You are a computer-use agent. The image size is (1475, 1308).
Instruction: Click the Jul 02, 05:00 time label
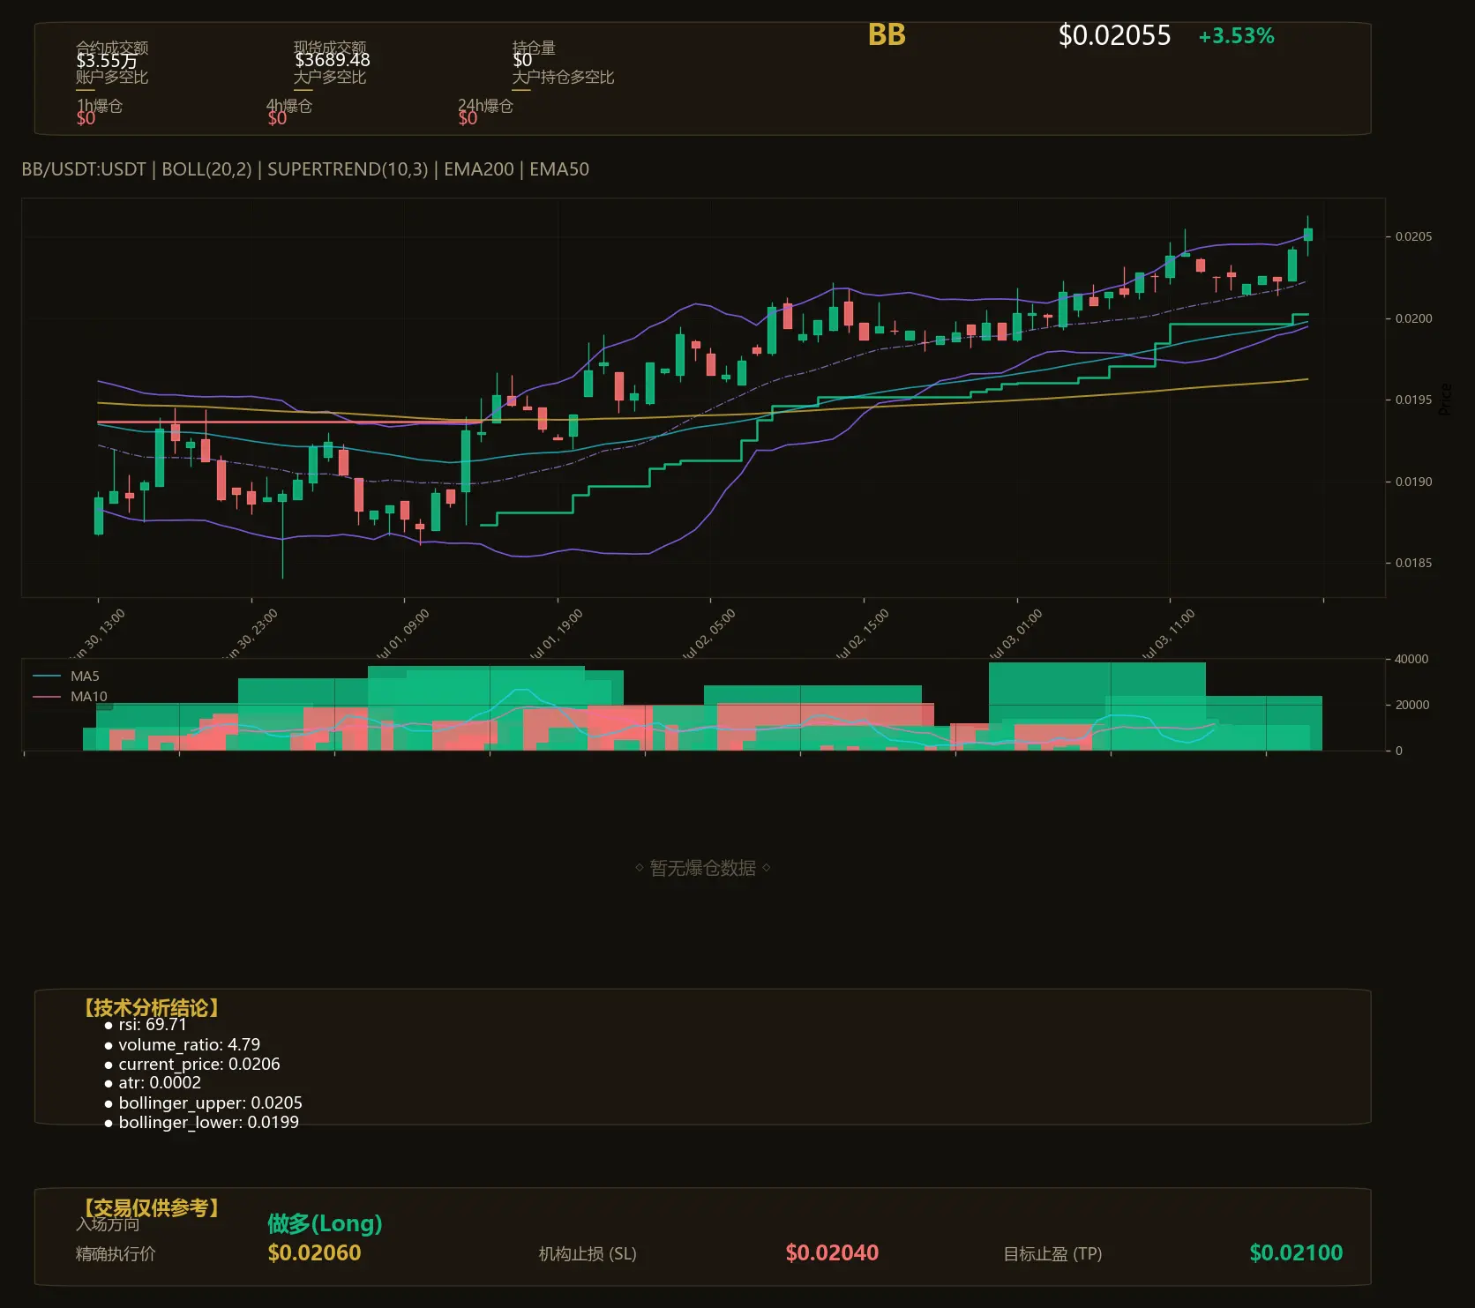[x=708, y=634]
